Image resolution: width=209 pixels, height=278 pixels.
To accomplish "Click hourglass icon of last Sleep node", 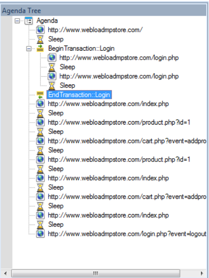I will pyautogui.click(x=40, y=224).
